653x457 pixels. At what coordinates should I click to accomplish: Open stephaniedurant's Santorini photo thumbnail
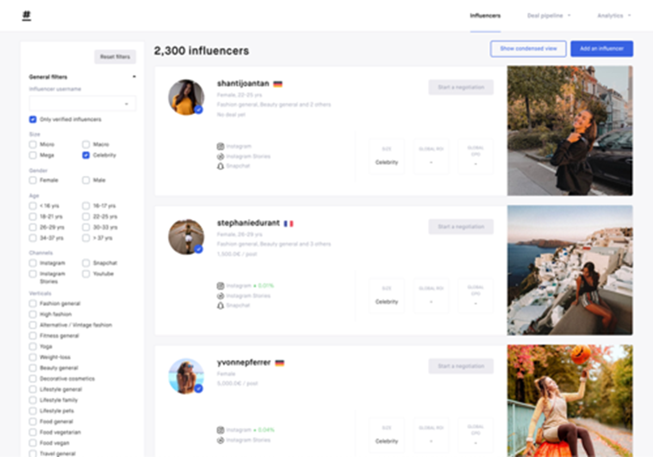pyautogui.click(x=570, y=270)
